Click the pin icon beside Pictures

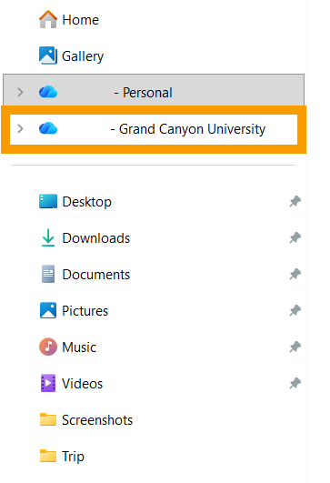point(295,310)
